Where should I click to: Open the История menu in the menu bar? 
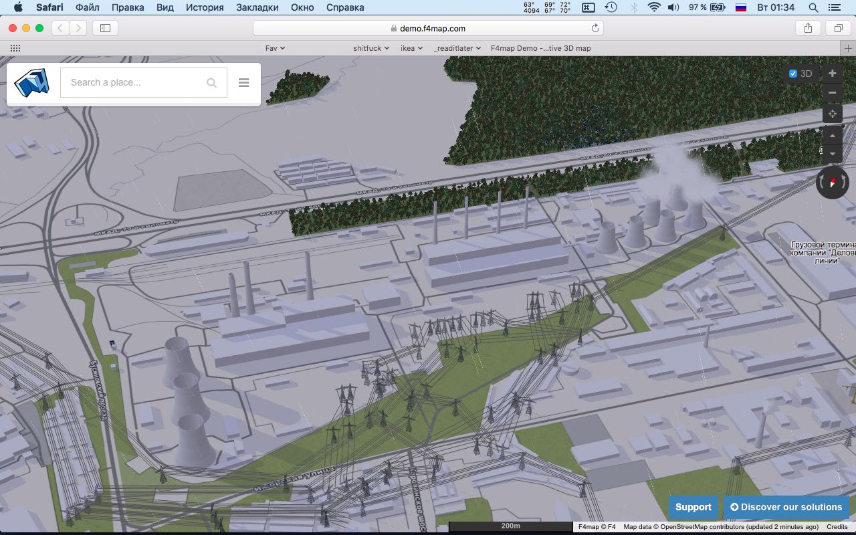tap(205, 7)
